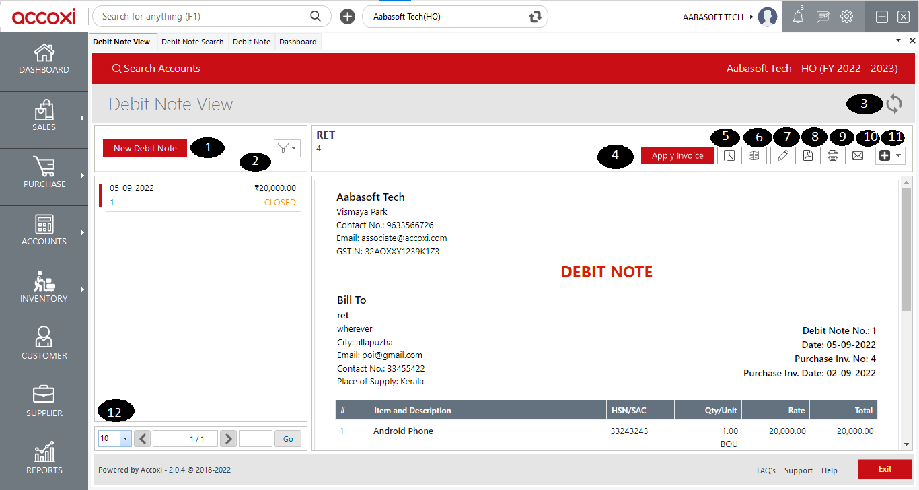Image resolution: width=919 pixels, height=490 pixels.
Task: Open the Support link
Action: pyautogui.click(x=799, y=470)
